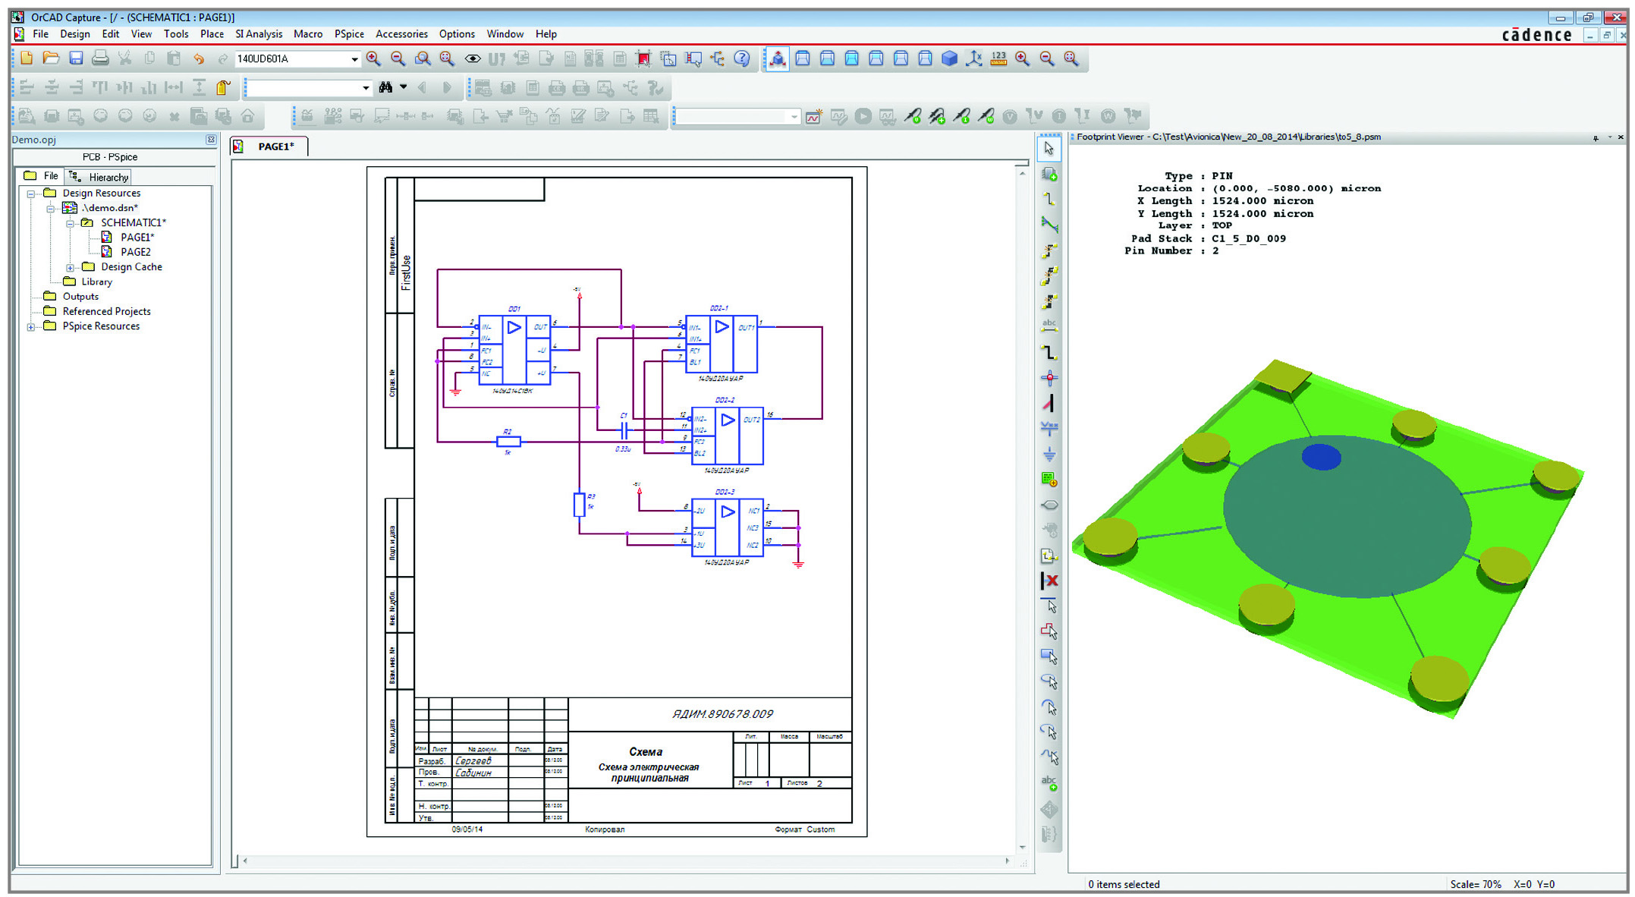The height and width of the screenshot is (897, 1635).
Task: Open the PSpice simulation profile dropdown
Action: pyautogui.click(x=794, y=116)
